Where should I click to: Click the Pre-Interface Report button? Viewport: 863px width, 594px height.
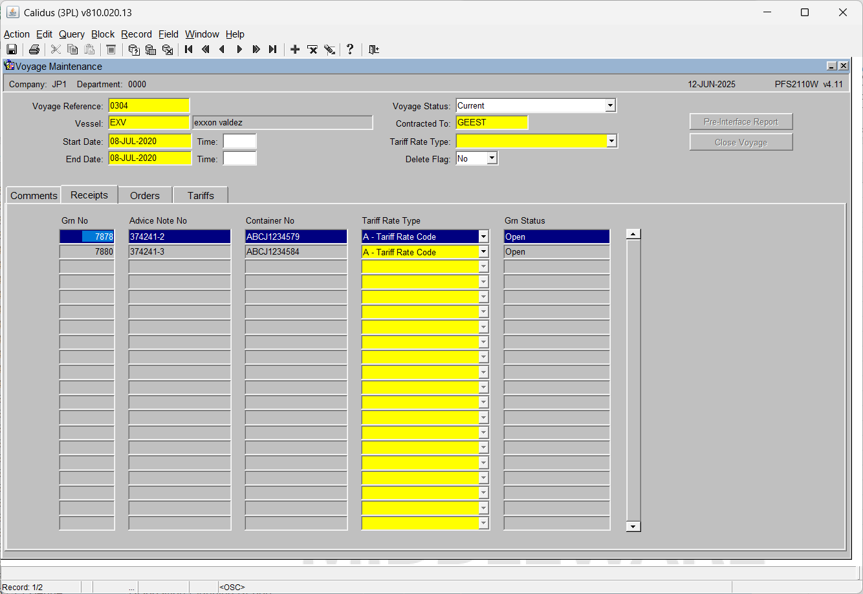pyautogui.click(x=741, y=122)
